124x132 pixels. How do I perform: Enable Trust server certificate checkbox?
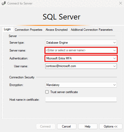[47, 92]
